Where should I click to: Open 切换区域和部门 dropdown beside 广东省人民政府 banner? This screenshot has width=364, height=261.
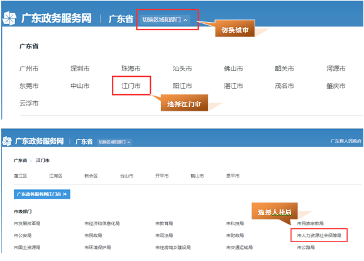(114, 142)
